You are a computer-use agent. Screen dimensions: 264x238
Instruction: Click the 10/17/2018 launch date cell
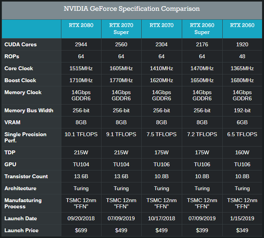[161, 218]
